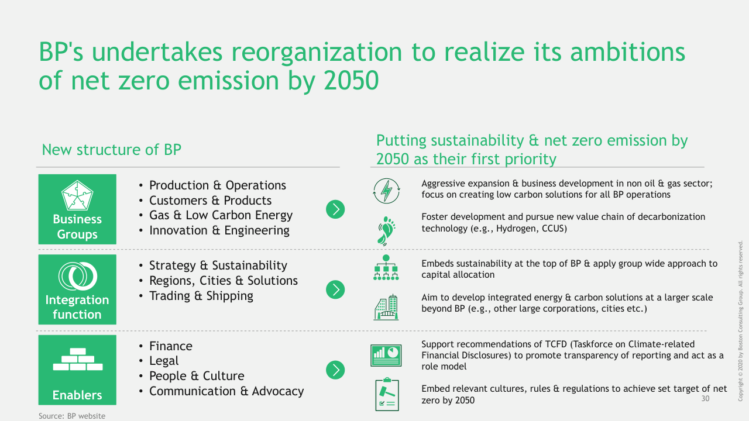Click the 'Source: BP website' footnote

[72, 416]
